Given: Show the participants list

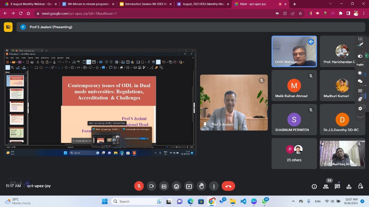Looking at the screenshot, I should pyautogui.click(x=326, y=186).
